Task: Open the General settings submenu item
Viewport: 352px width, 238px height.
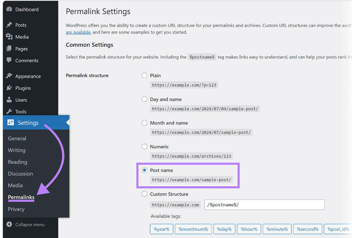Action: [17, 139]
